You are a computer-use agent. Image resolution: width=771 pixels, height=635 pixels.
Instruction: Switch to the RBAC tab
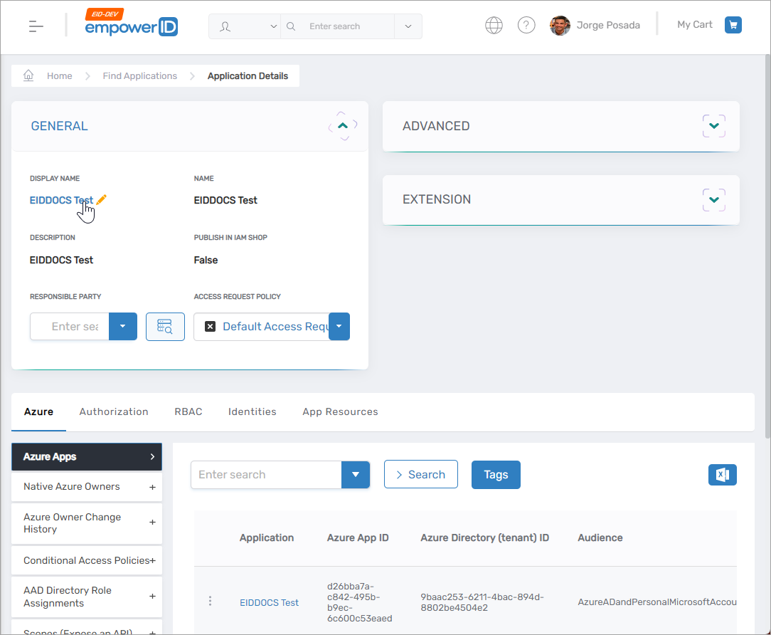[x=188, y=411]
